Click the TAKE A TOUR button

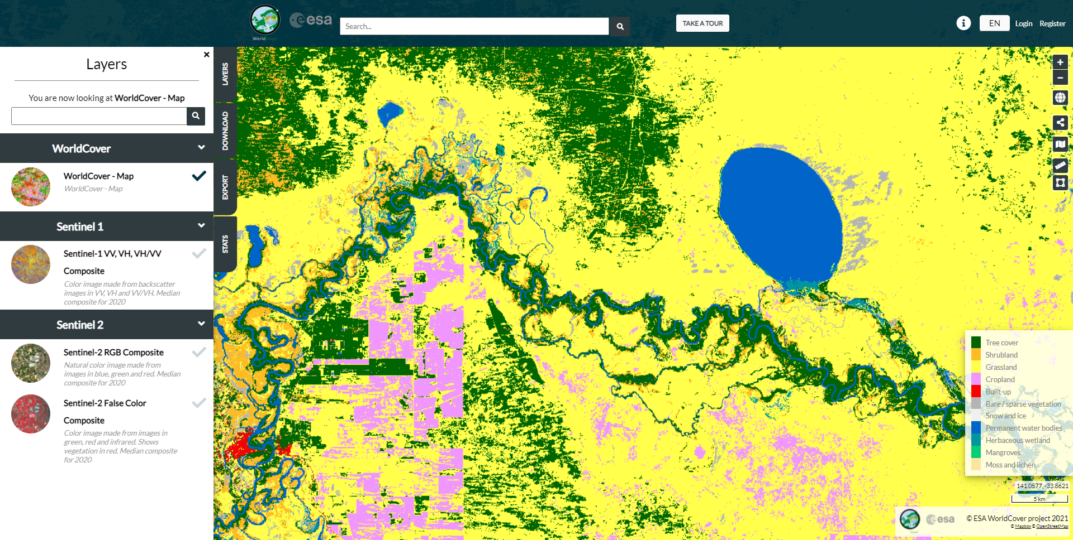click(x=702, y=23)
